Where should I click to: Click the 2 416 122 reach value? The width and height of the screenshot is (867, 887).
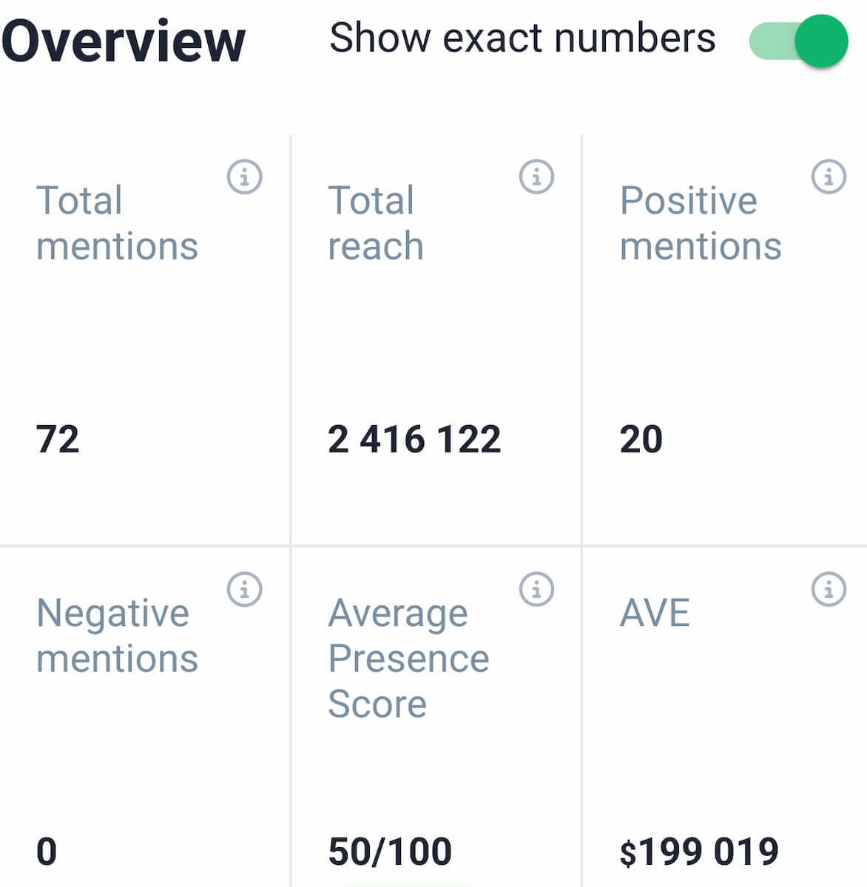(x=414, y=439)
